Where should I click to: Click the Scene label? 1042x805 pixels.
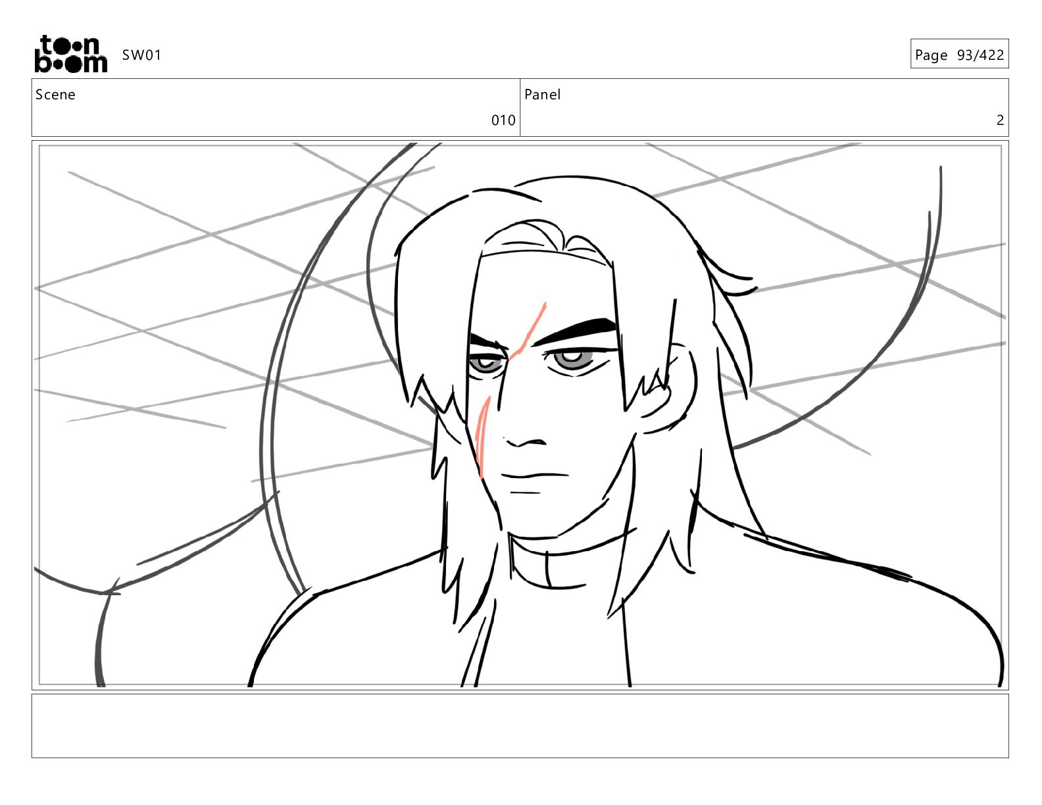tap(55, 95)
